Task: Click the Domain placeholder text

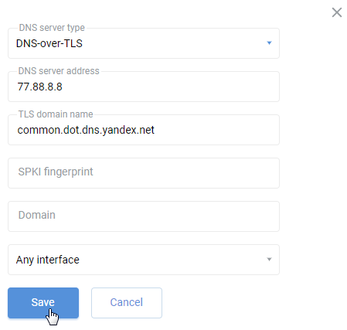Action: (37, 215)
